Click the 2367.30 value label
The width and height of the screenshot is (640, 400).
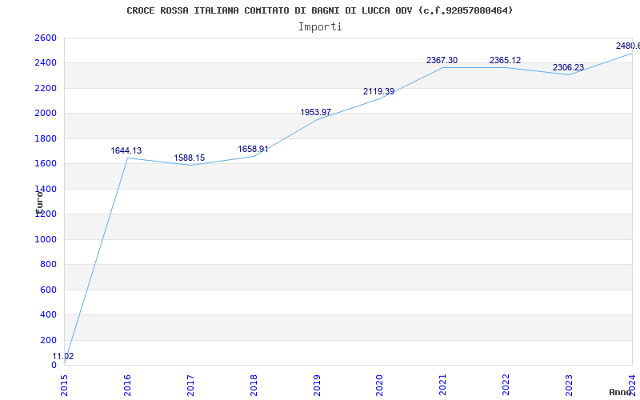[x=442, y=60]
